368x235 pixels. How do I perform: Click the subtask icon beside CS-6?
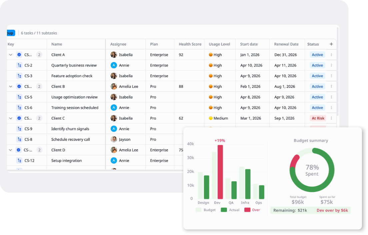19,108
